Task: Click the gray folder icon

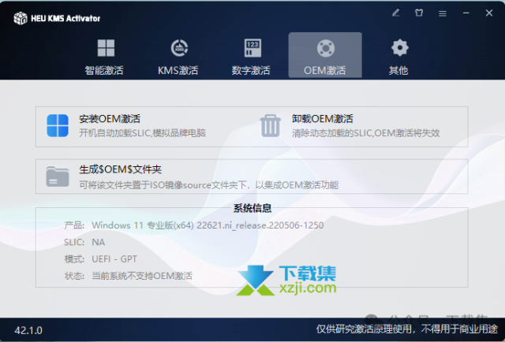Action: 58,177
